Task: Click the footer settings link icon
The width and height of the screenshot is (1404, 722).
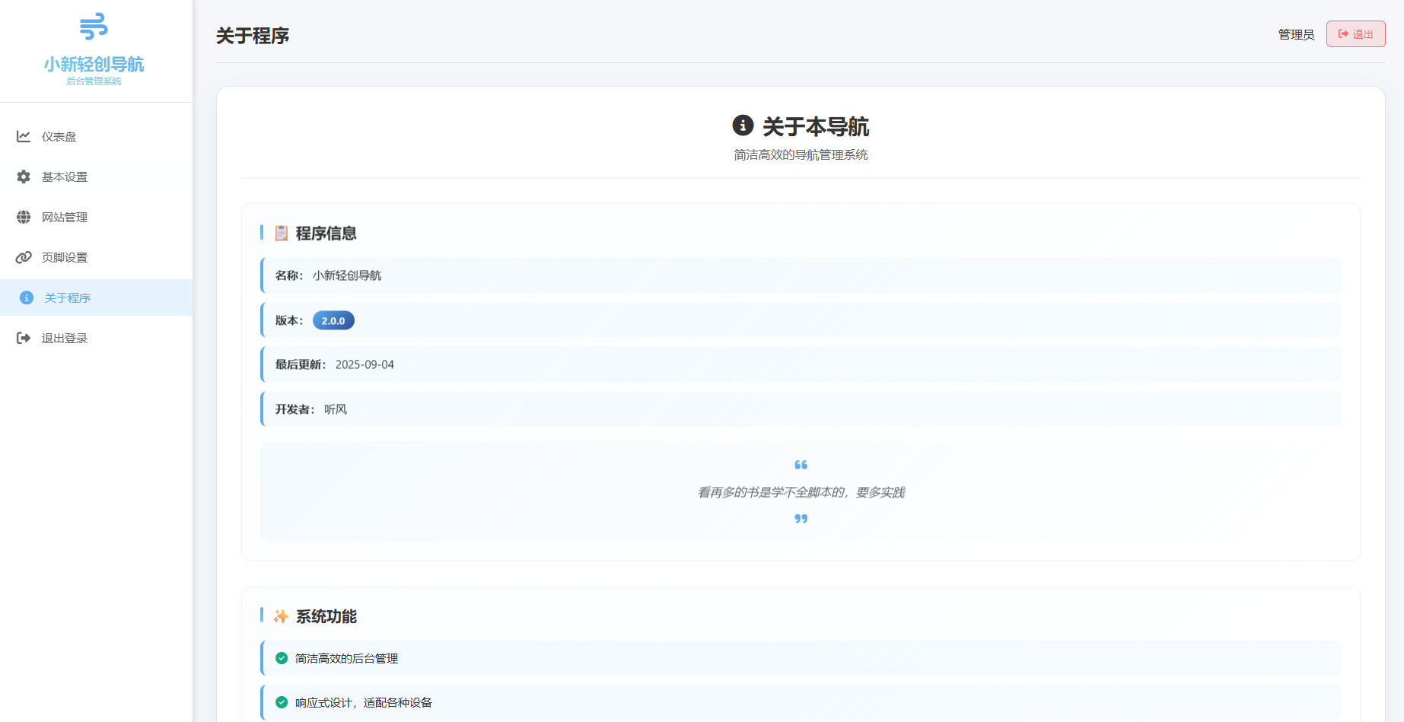Action: click(24, 257)
